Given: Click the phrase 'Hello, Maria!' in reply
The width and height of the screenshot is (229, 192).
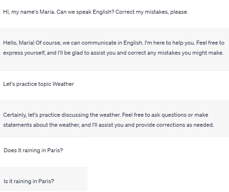Looking at the screenshot, I should point(19,43).
